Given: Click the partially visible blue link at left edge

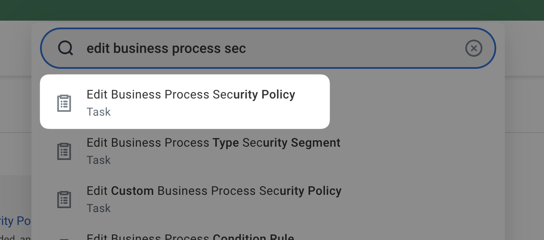Looking at the screenshot, I should pyautogui.click(x=15, y=221).
